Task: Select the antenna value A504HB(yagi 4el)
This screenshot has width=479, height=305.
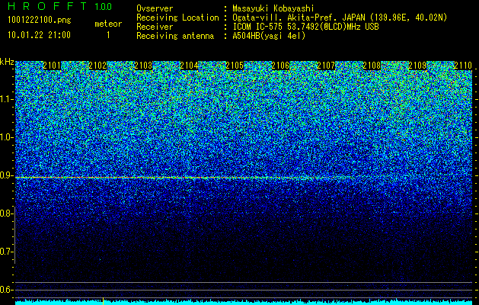Action: (269, 36)
